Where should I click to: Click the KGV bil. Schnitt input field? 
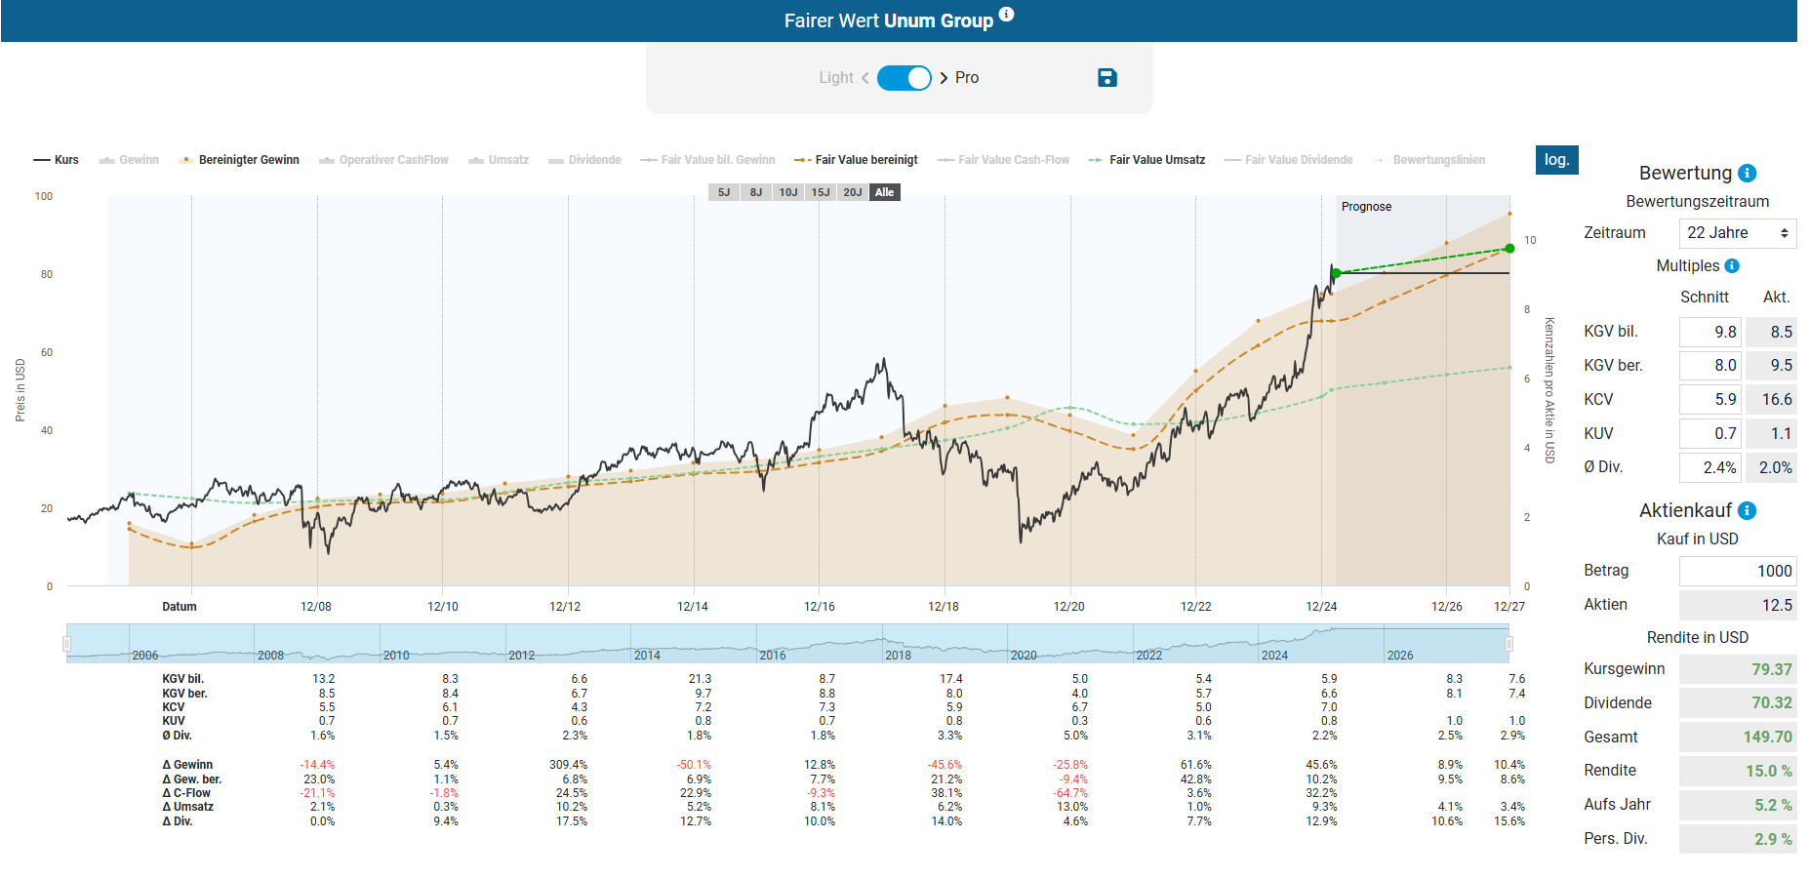(x=1709, y=332)
